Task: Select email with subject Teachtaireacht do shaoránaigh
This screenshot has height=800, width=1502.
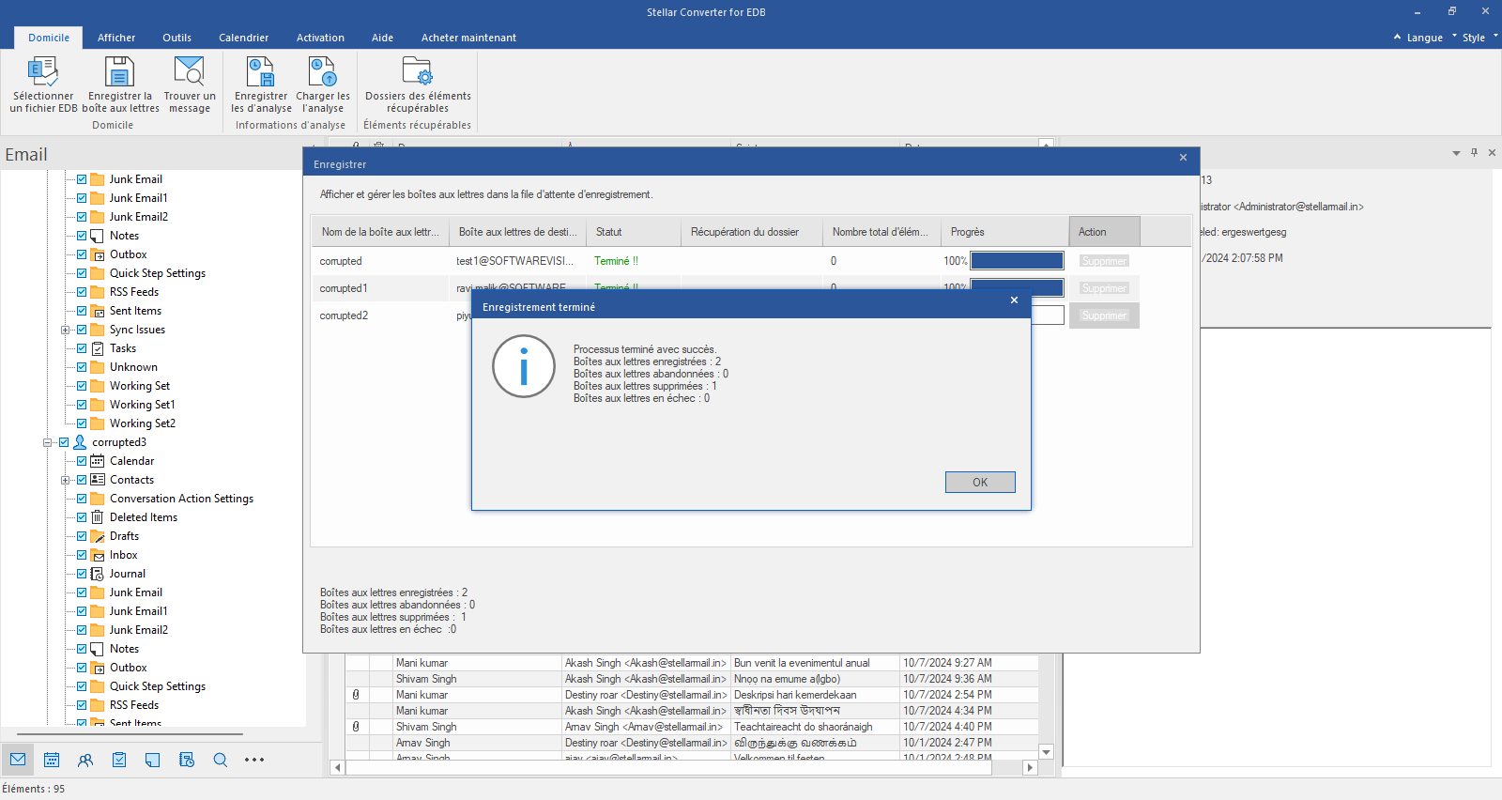Action: [x=804, y=727]
